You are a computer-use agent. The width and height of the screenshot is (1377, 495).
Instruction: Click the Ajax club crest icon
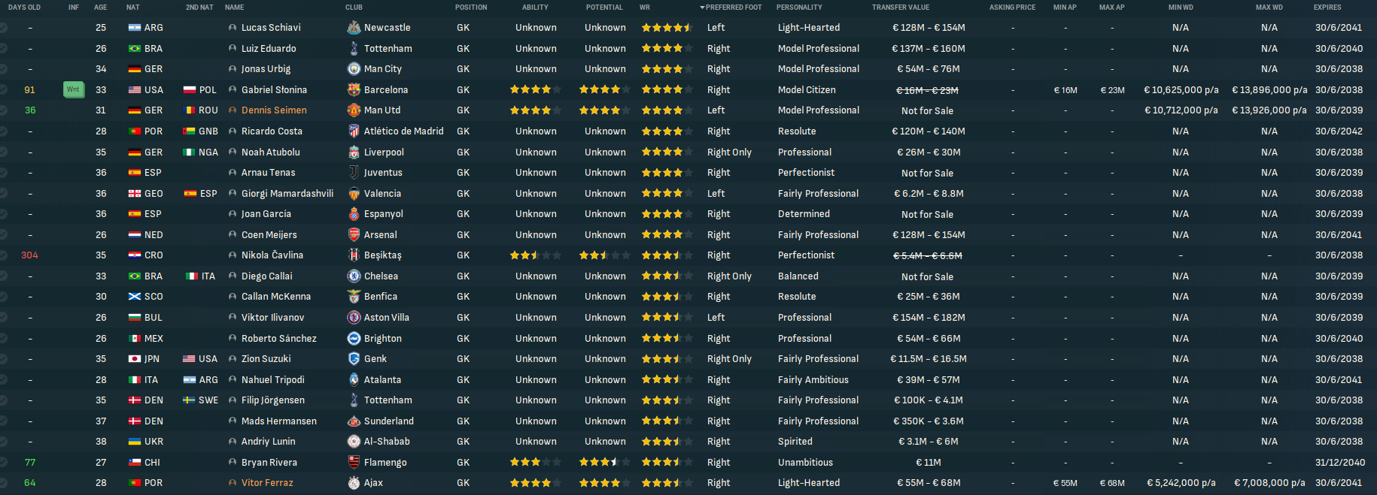click(354, 483)
